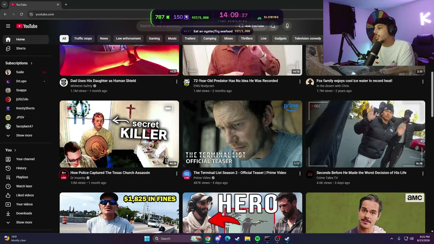Switch to OBS Studio on the taskbar
The image size is (434, 244).
pos(277,239)
